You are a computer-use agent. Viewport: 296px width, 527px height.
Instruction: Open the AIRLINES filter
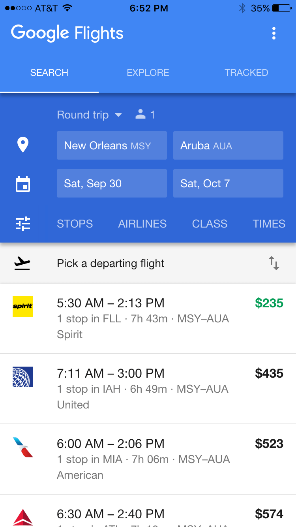(142, 224)
